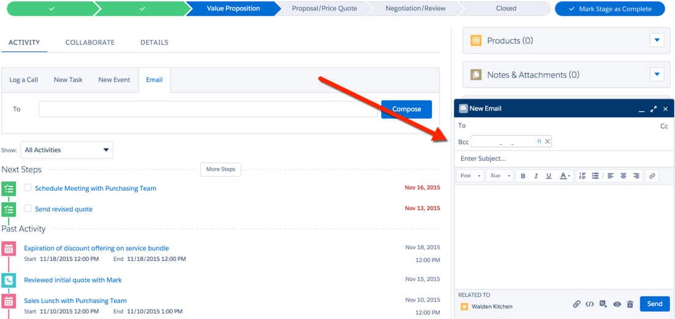Switch to the Collaborate tab
The height and width of the screenshot is (319, 675).
[x=90, y=42]
